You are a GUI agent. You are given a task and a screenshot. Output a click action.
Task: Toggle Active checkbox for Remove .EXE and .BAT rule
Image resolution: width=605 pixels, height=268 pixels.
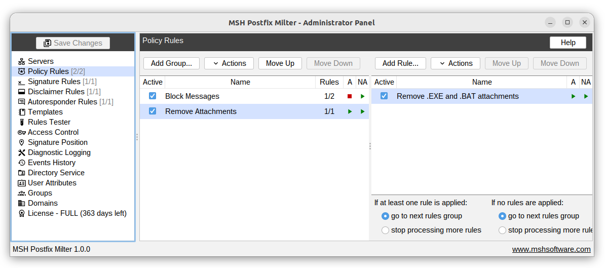[x=384, y=96]
